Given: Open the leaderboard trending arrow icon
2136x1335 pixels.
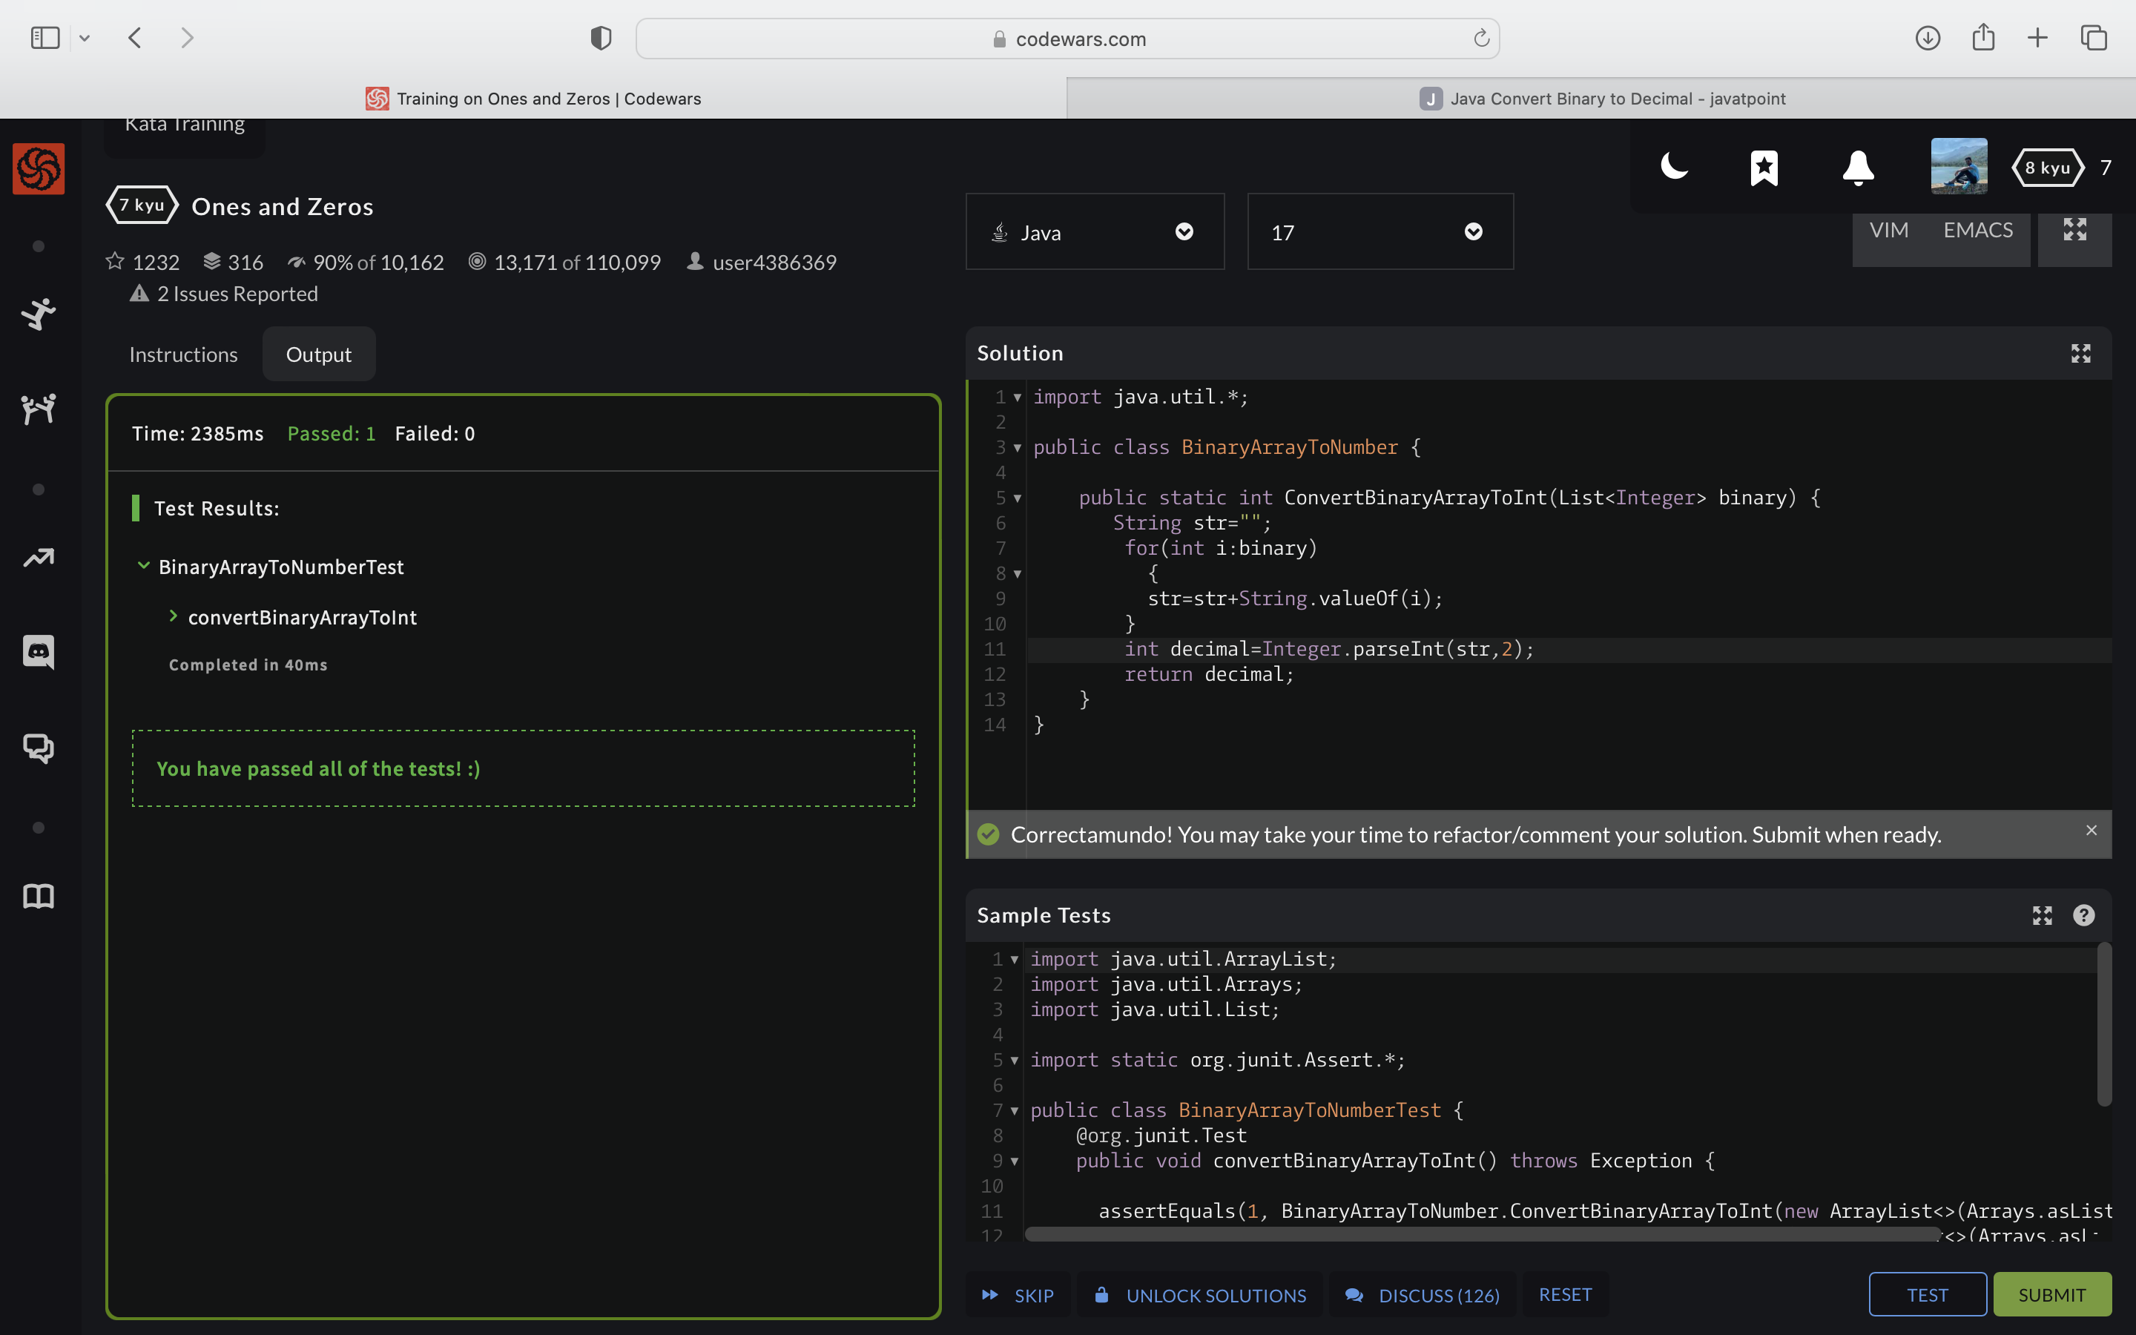Looking at the screenshot, I should click(x=39, y=557).
